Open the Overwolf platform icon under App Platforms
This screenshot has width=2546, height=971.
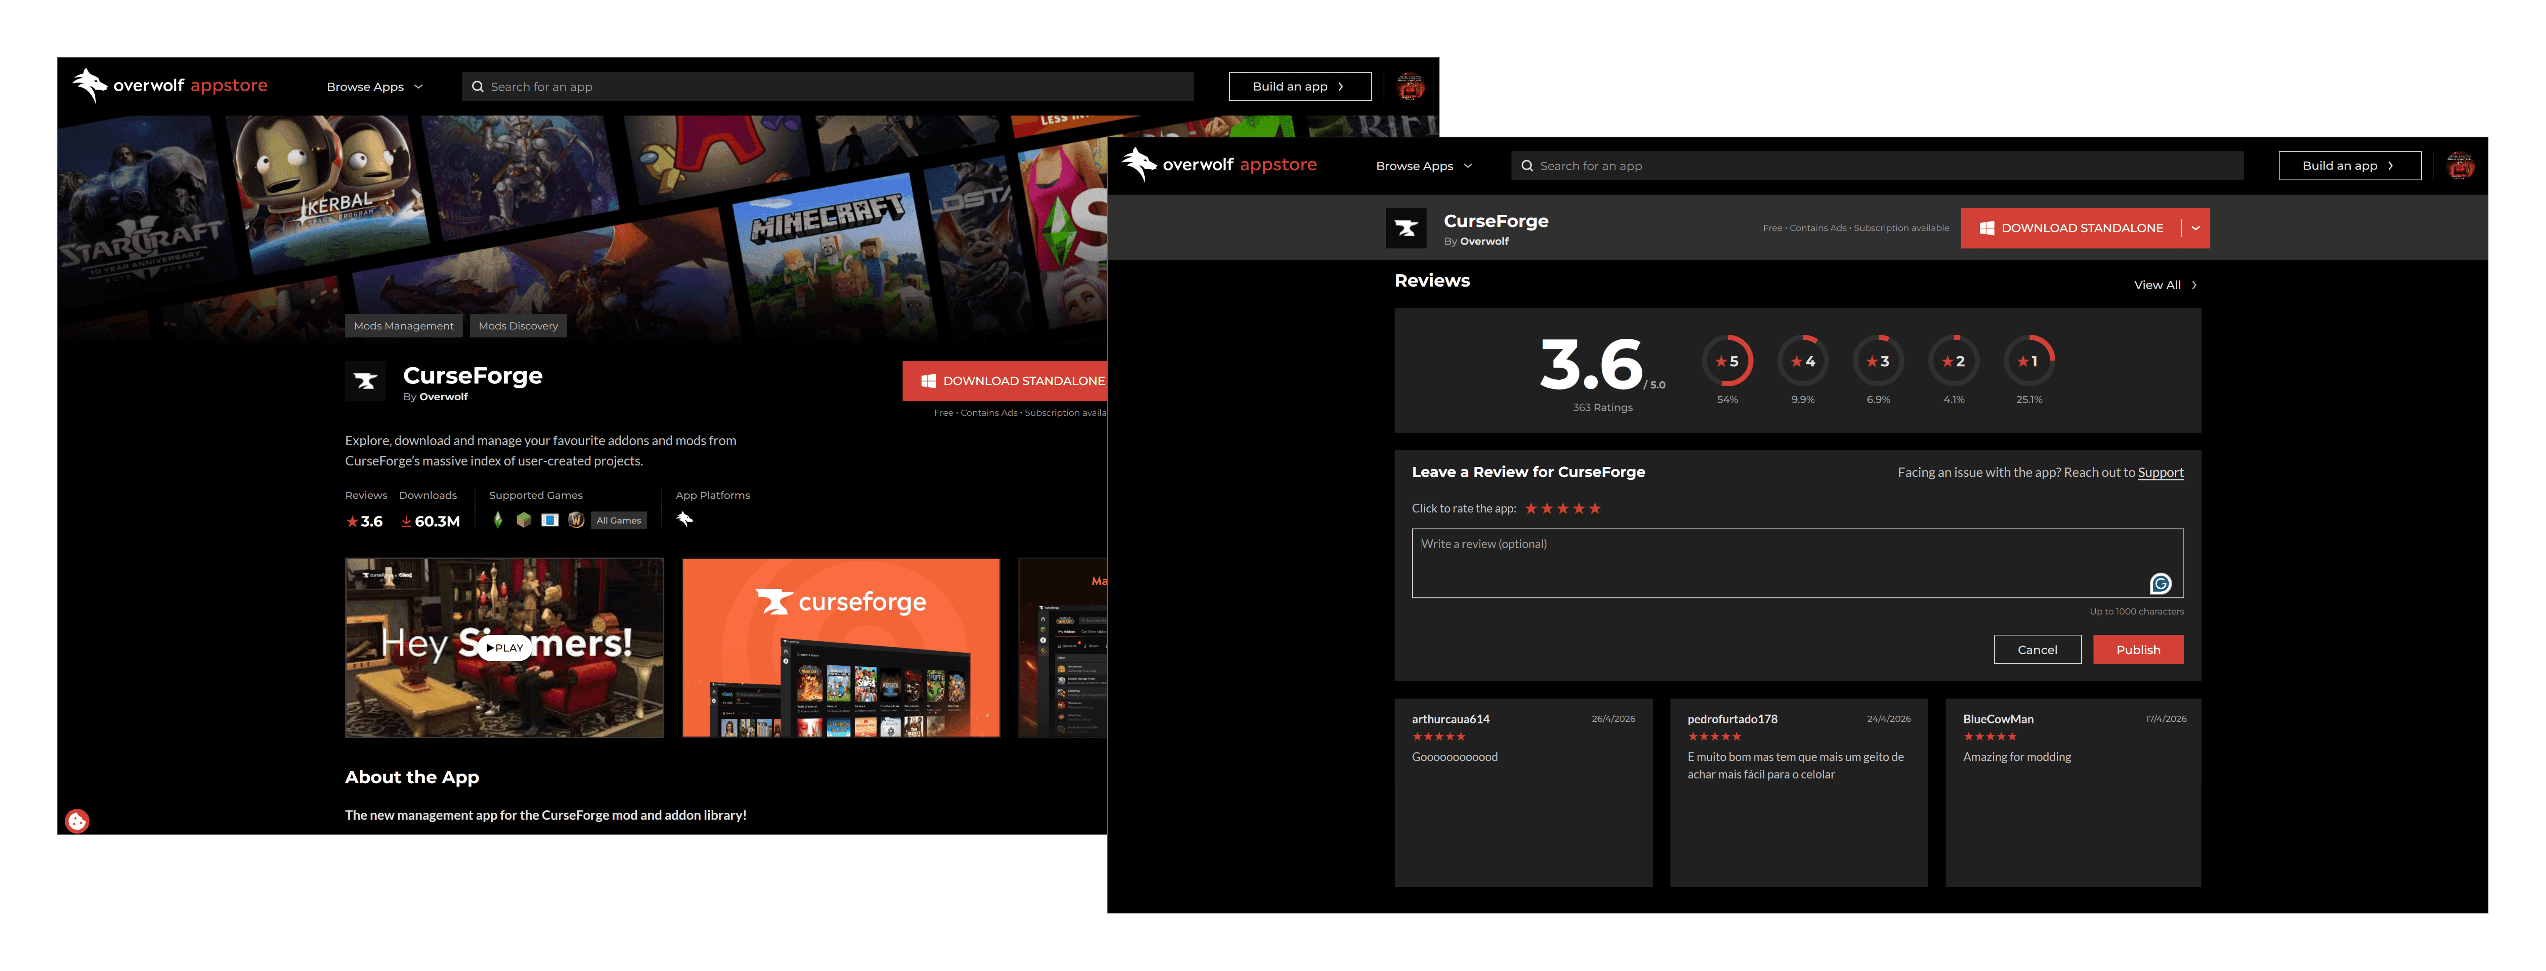[x=684, y=520]
